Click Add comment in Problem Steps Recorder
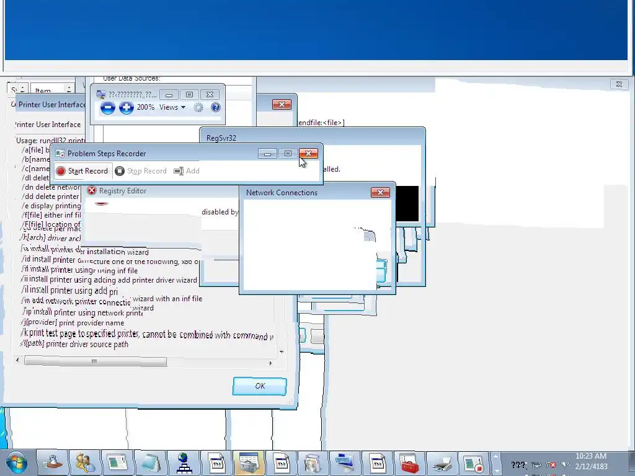 187,171
